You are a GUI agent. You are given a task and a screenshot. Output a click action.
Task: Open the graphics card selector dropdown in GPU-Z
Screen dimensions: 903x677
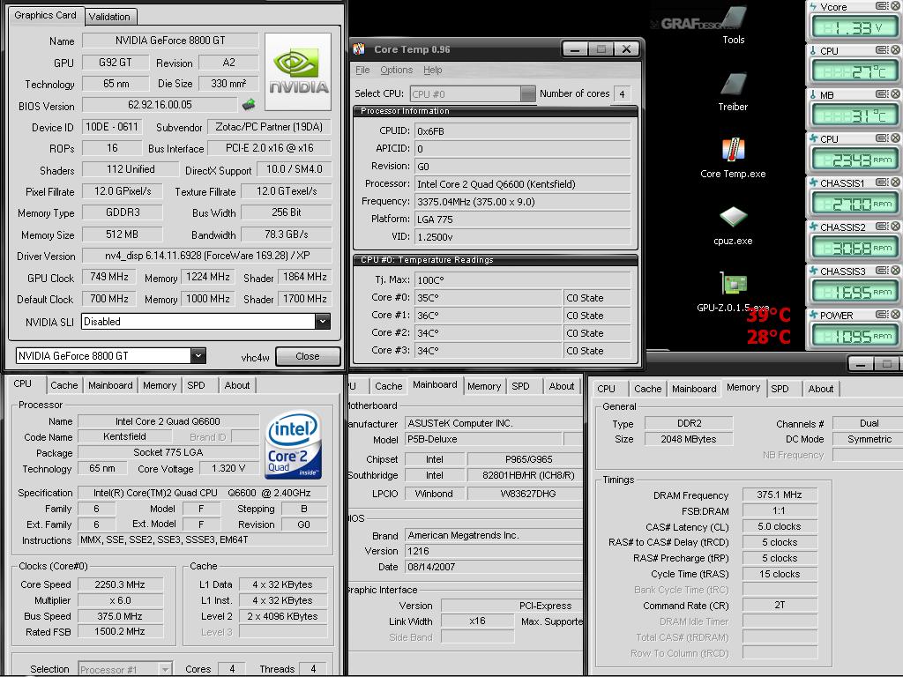(198, 356)
